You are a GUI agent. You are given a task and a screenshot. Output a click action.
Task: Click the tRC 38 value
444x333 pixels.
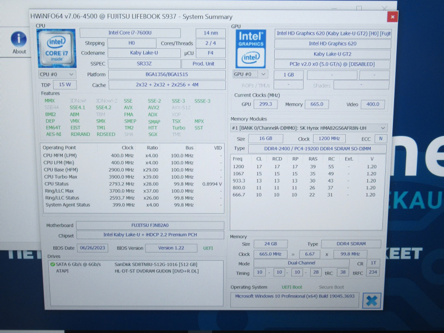(342, 272)
